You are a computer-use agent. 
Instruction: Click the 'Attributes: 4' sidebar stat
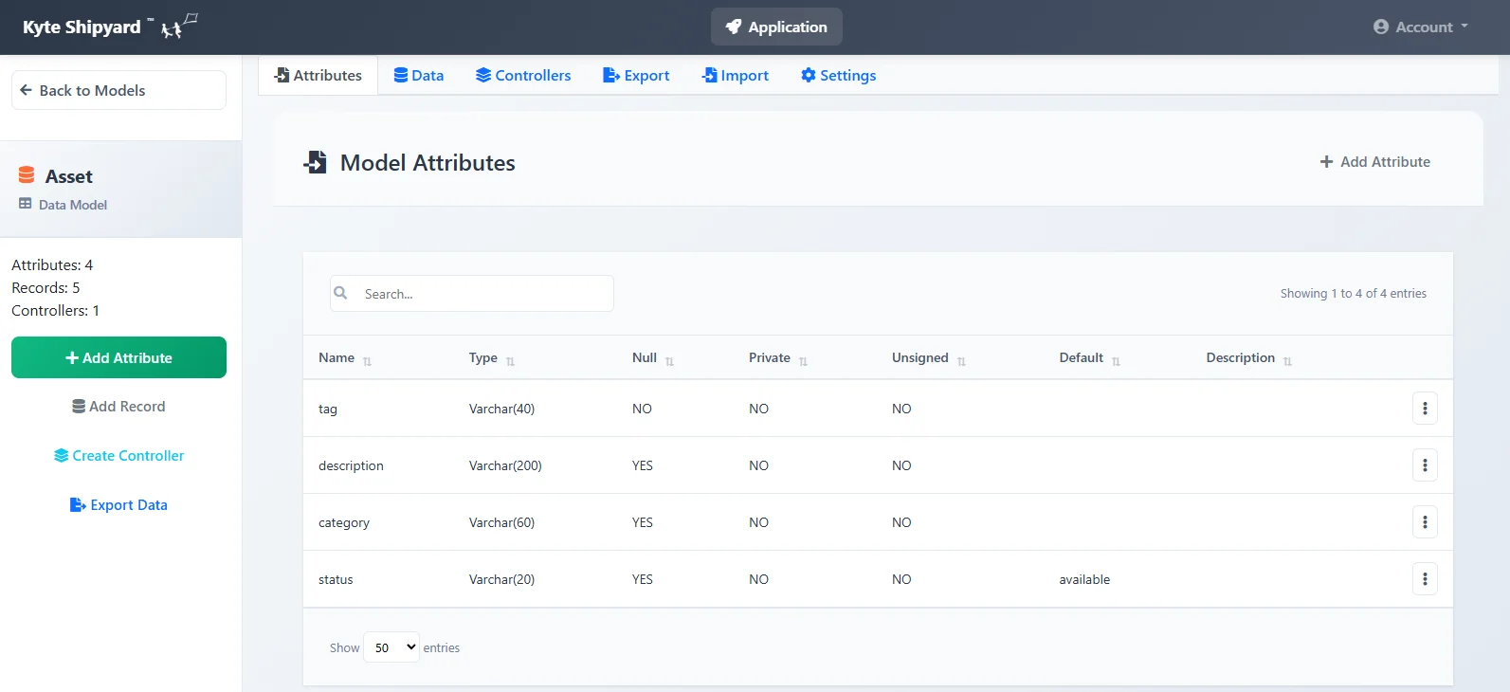click(x=52, y=264)
